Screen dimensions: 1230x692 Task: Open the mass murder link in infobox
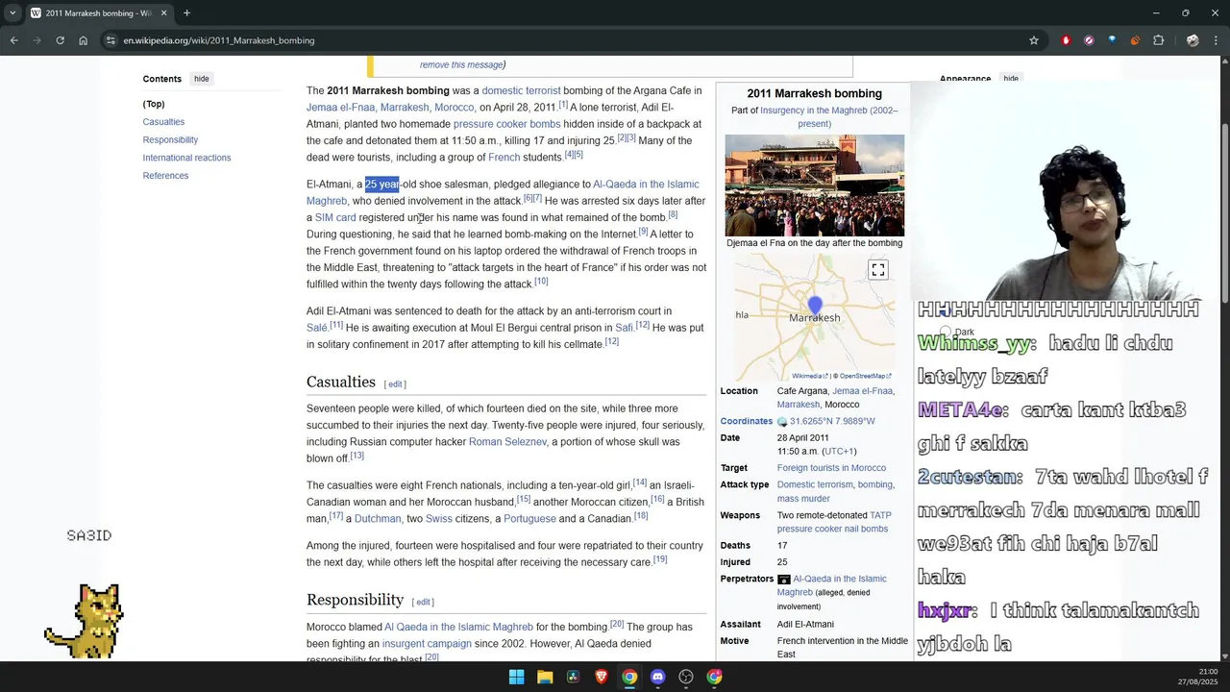pyautogui.click(x=803, y=499)
